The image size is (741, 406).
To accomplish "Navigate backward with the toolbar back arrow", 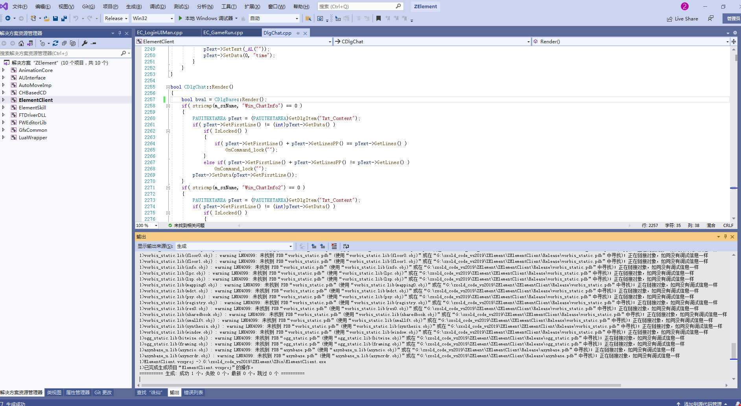I will pyautogui.click(x=7, y=18).
